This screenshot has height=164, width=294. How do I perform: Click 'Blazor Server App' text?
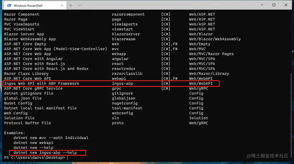coord(24,34)
